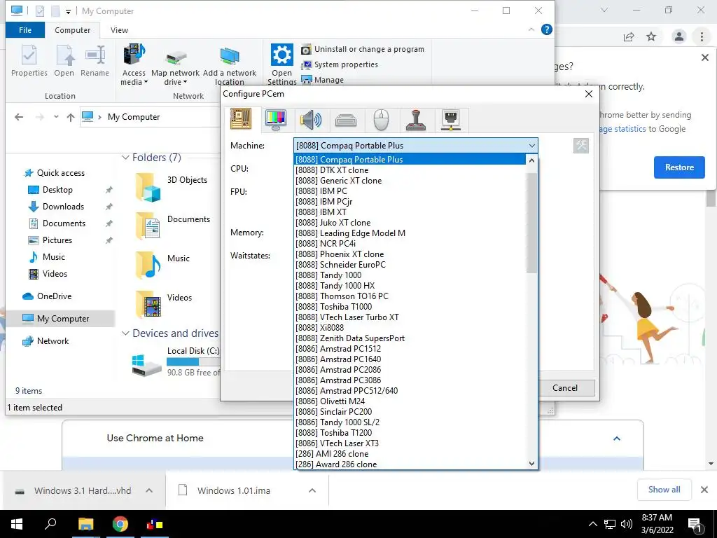Select [8088] Juko XT clone

click(x=410, y=222)
